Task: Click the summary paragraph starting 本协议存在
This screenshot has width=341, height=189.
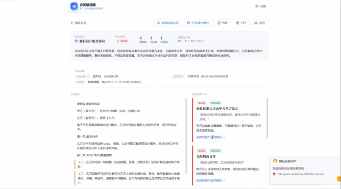Action: coord(169,53)
